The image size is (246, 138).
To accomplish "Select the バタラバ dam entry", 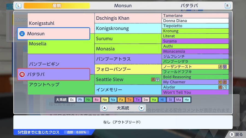I will coord(54,74).
